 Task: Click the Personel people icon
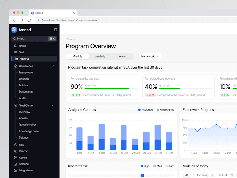click(x=16, y=164)
